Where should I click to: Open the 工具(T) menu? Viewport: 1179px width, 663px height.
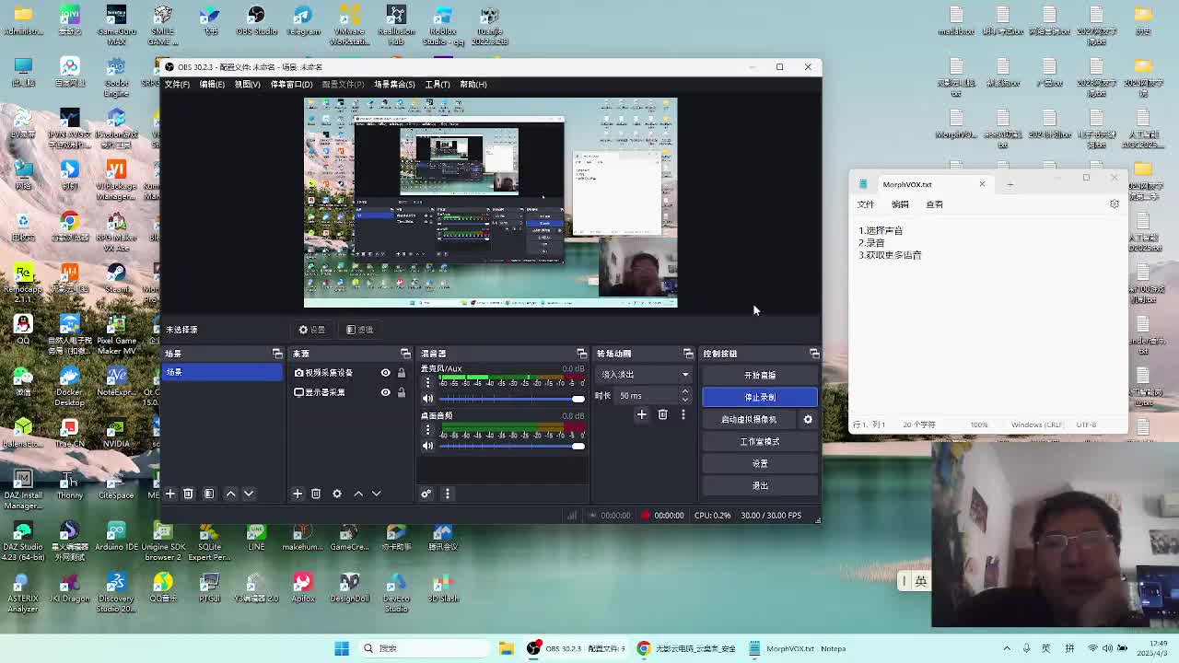click(438, 85)
